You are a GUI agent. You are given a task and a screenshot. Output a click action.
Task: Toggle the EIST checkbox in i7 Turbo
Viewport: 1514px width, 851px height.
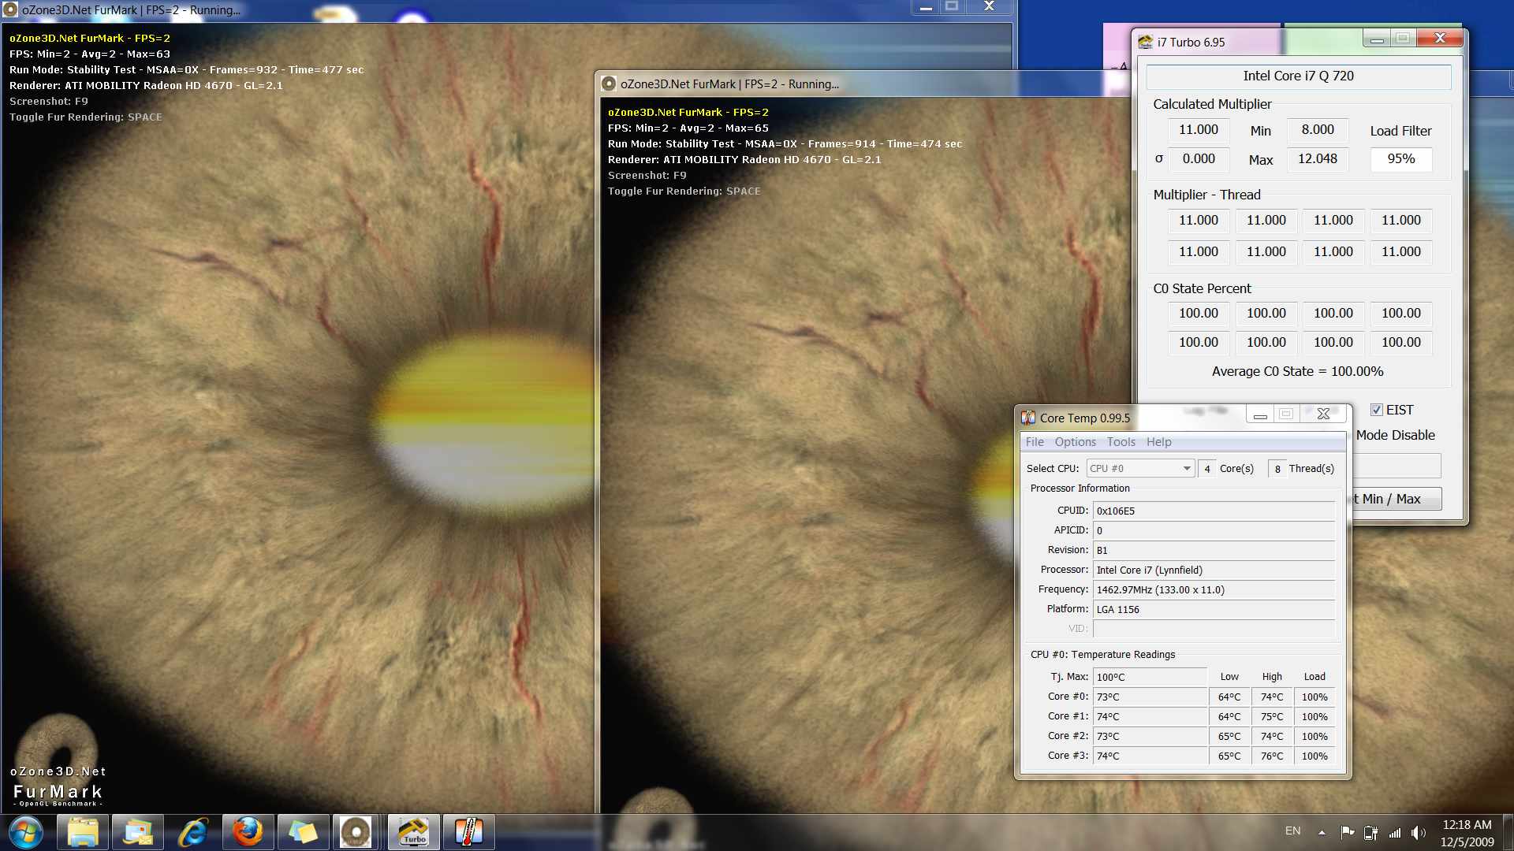pos(1377,410)
